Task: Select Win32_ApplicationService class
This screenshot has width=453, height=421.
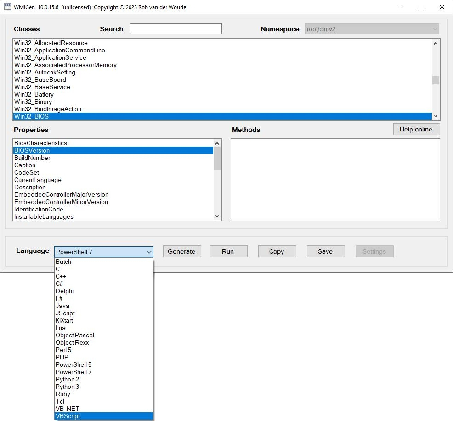Action: coord(222,57)
